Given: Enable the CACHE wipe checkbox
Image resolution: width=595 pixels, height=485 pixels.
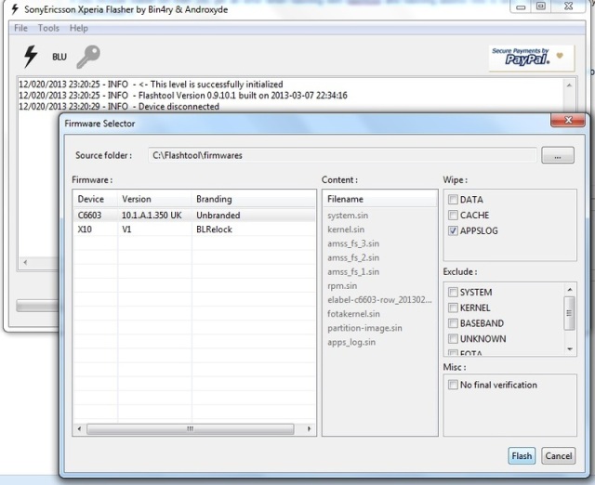Looking at the screenshot, I should click(x=453, y=215).
